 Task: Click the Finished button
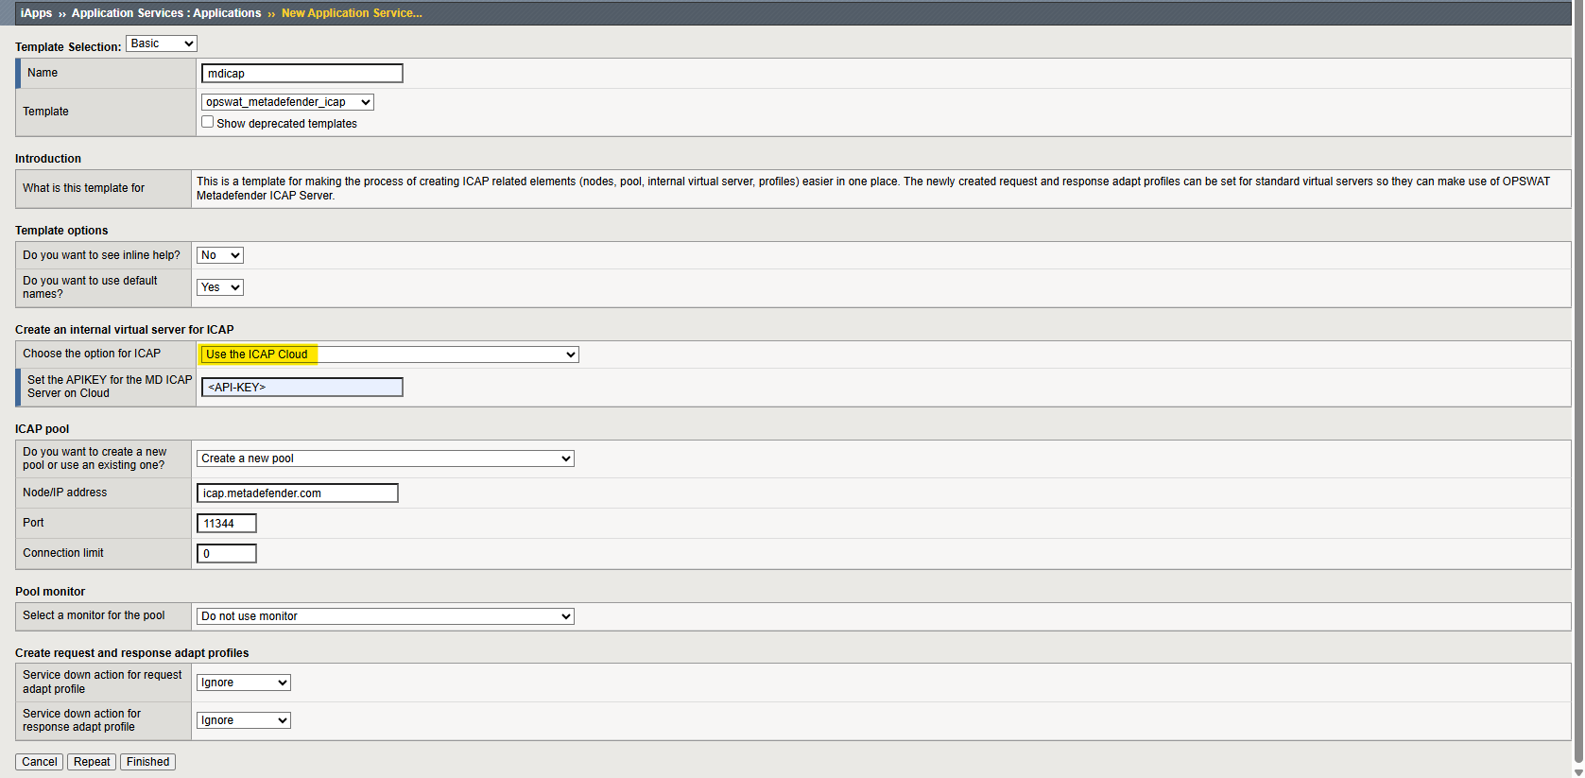(147, 762)
